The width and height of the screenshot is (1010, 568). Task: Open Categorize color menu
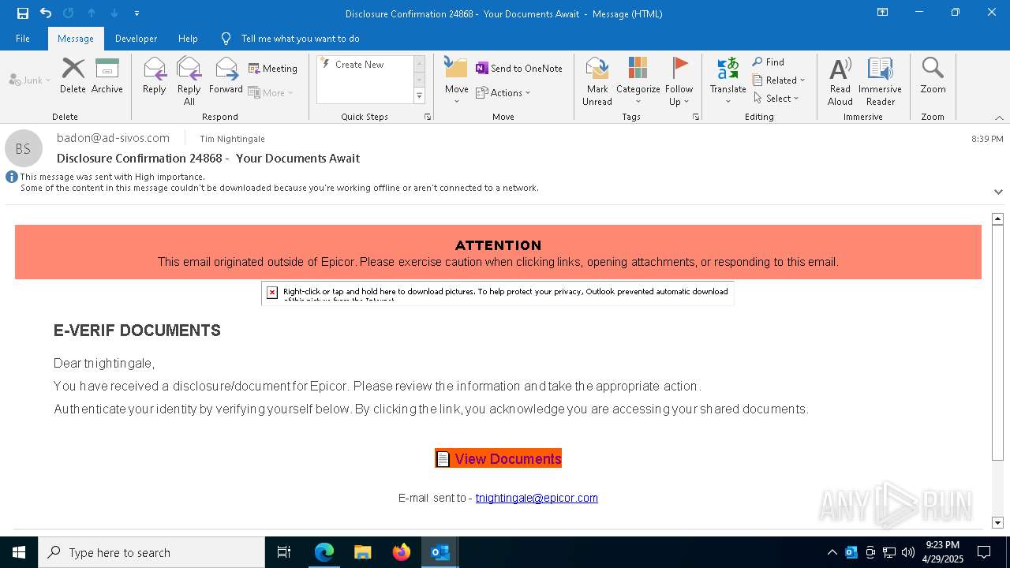tap(638, 80)
